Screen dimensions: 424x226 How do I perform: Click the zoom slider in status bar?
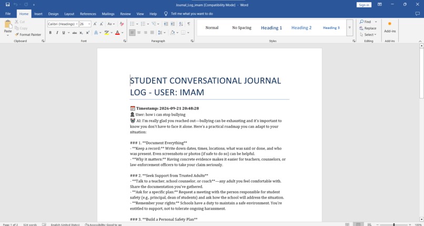tap(393, 224)
